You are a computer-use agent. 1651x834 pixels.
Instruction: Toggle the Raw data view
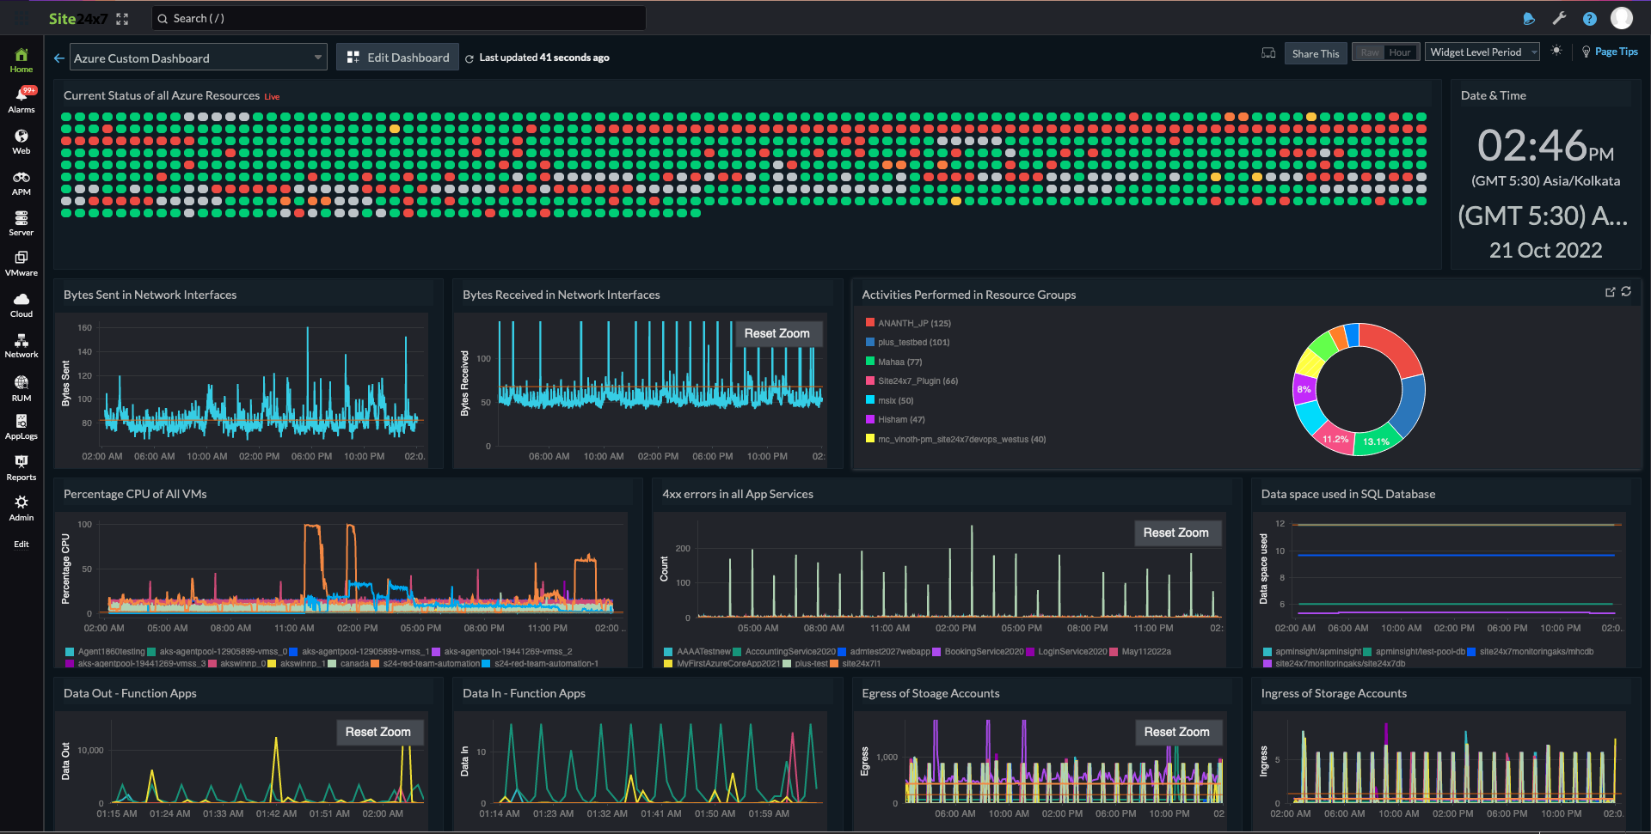pos(1369,52)
